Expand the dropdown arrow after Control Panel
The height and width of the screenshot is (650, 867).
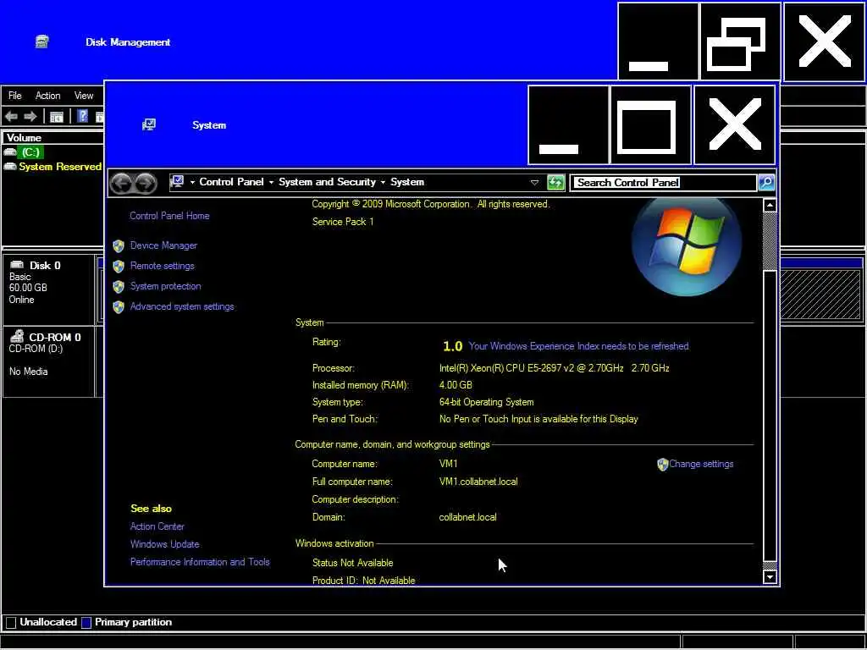(x=272, y=183)
